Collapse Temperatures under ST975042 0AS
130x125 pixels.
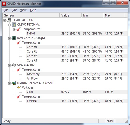[x=14, y=70]
